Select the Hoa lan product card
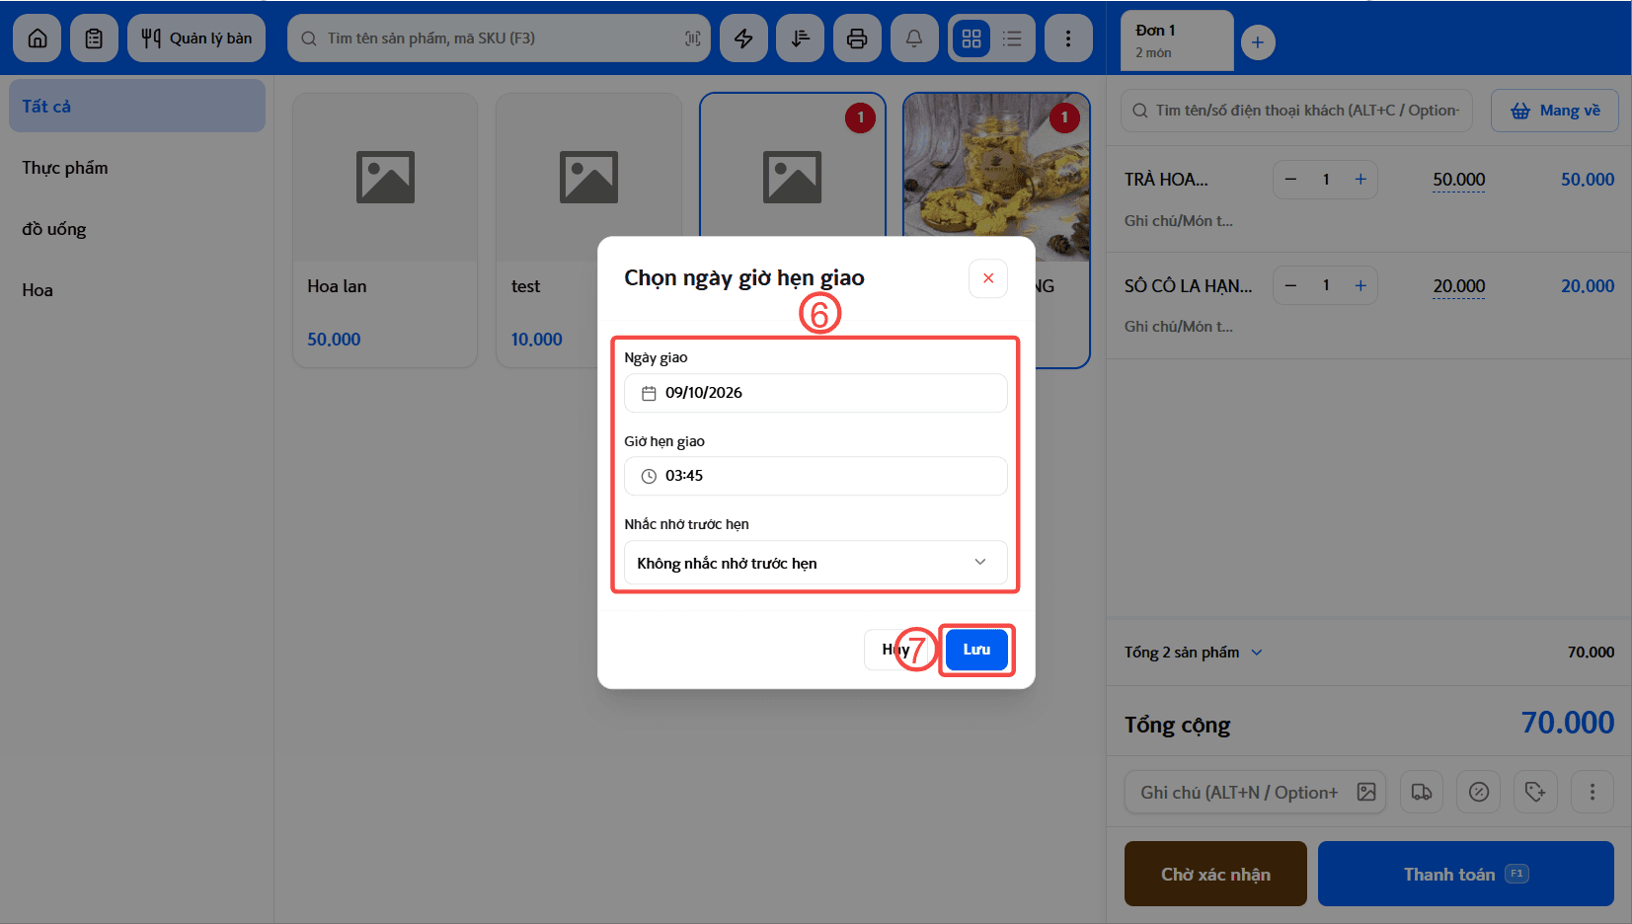The image size is (1632, 924). (x=385, y=230)
